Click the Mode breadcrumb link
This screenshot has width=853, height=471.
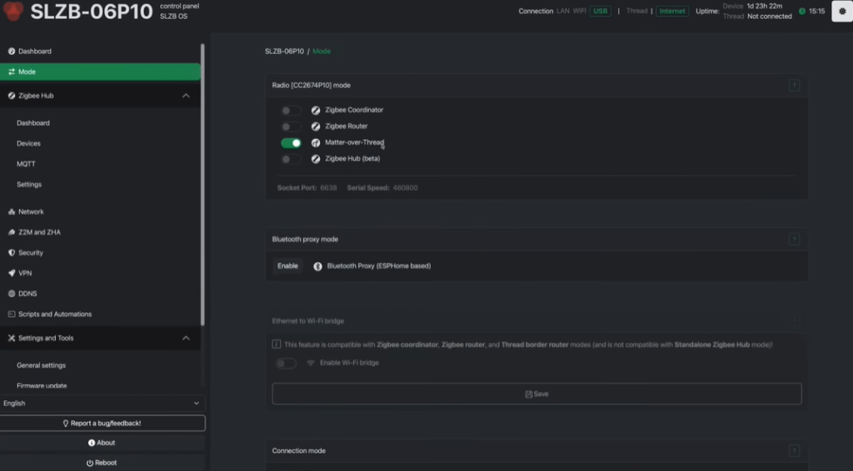pyautogui.click(x=322, y=51)
